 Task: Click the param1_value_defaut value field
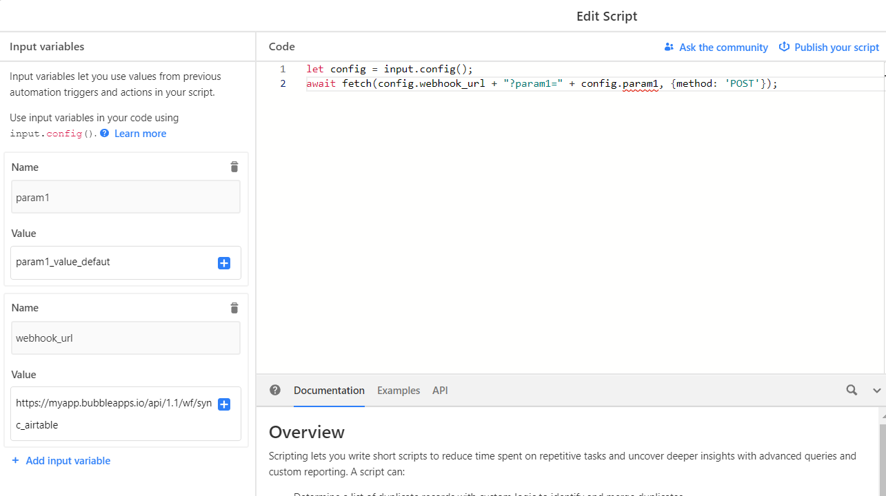(x=125, y=262)
